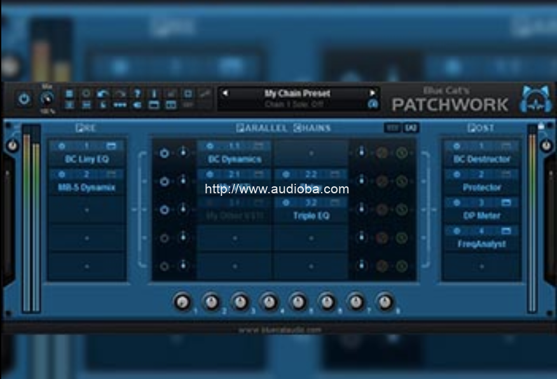Screen dimensions: 557x379
Task: Open the Protector plugin slot menu
Action: click(482, 188)
